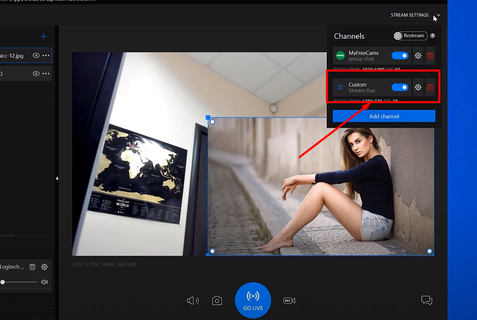Viewport: 477px width, 320px height.
Task: Open more options for jpg layer
Action: (46, 55)
